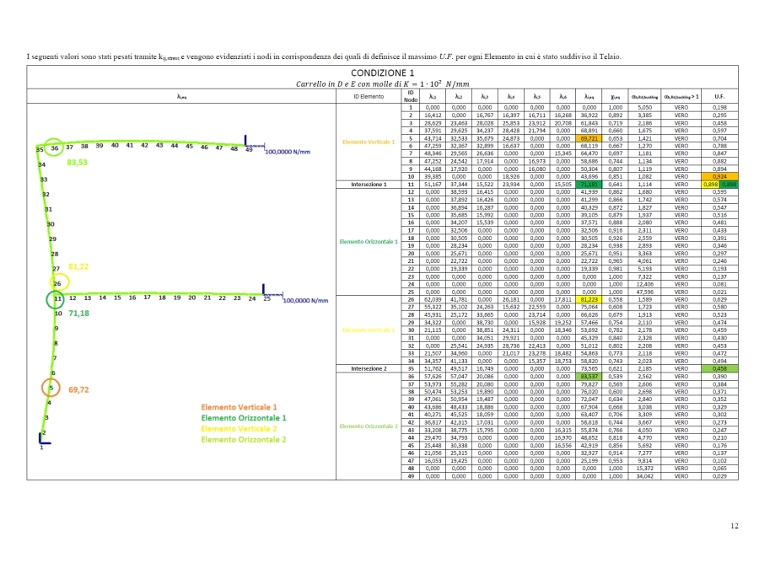Select the green highlighted cell 83,537

pyautogui.click(x=589, y=376)
